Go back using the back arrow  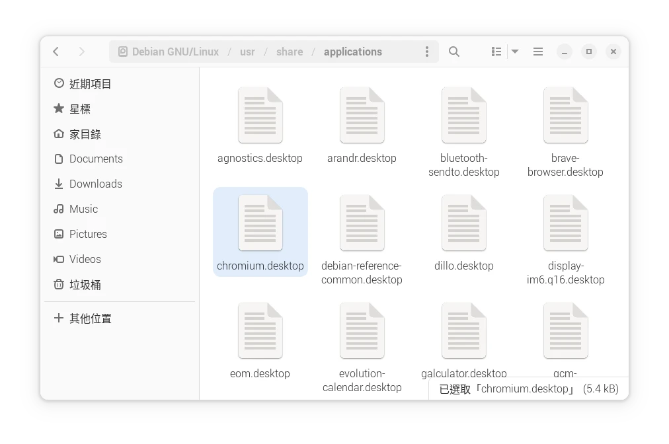click(56, 52)
